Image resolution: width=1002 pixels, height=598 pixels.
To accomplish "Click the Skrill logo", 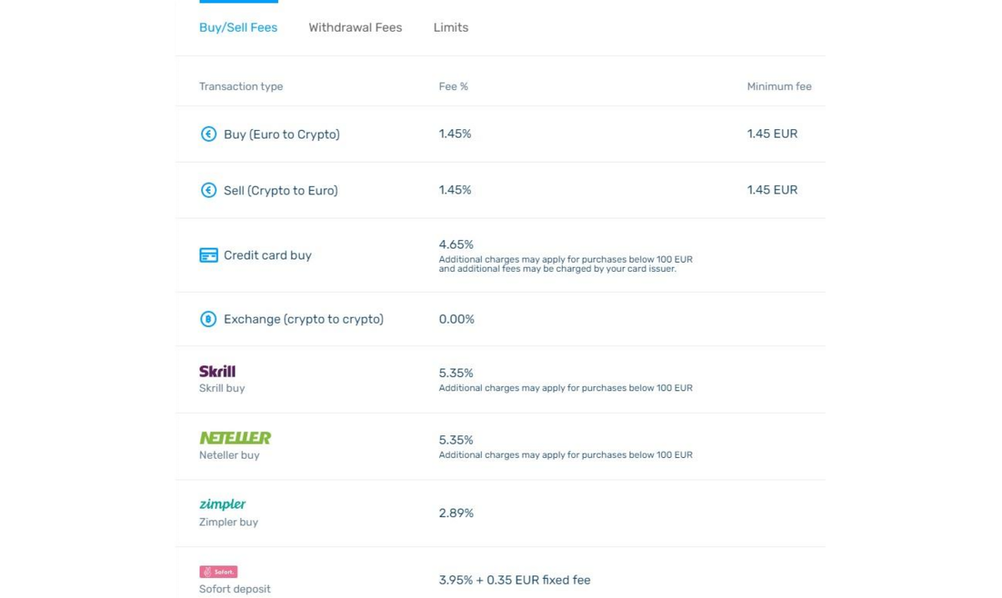I will (217, 371).
